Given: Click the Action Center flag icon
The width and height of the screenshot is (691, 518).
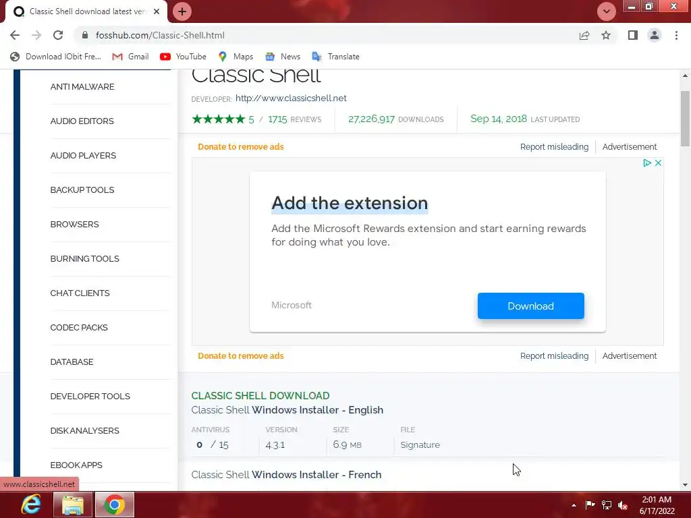Looking at the screenshot, I should click(x=590, y=505).
